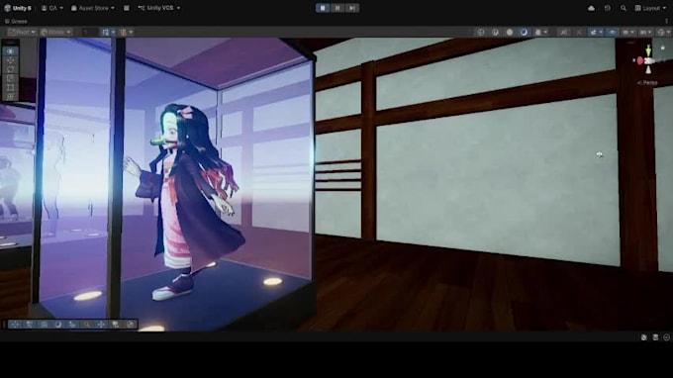Click the circled-slash icon in bottom overlay toolbar
Viewport: 673px width, 378px height.
click(131, 325)
